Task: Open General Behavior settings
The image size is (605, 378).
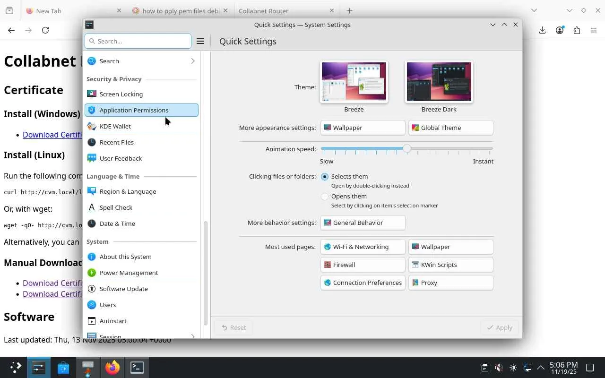Action: pos(363,223)
